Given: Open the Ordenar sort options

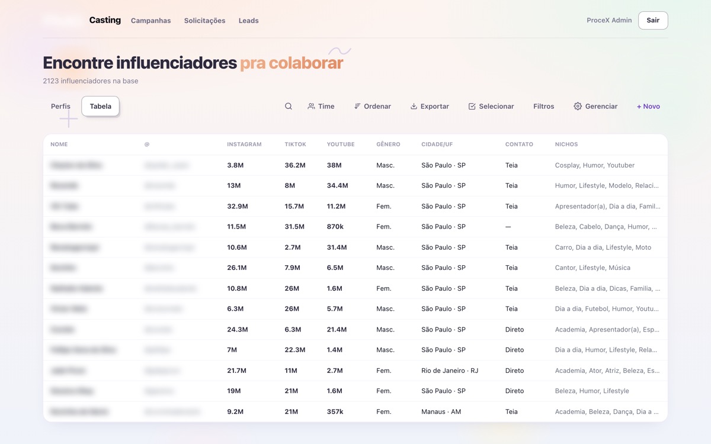Looking at the screenshot, I should [373, 107].
